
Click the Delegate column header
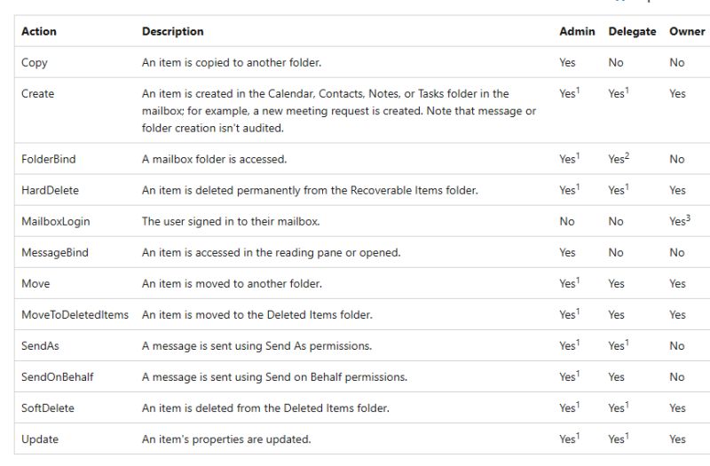(632, 31)
